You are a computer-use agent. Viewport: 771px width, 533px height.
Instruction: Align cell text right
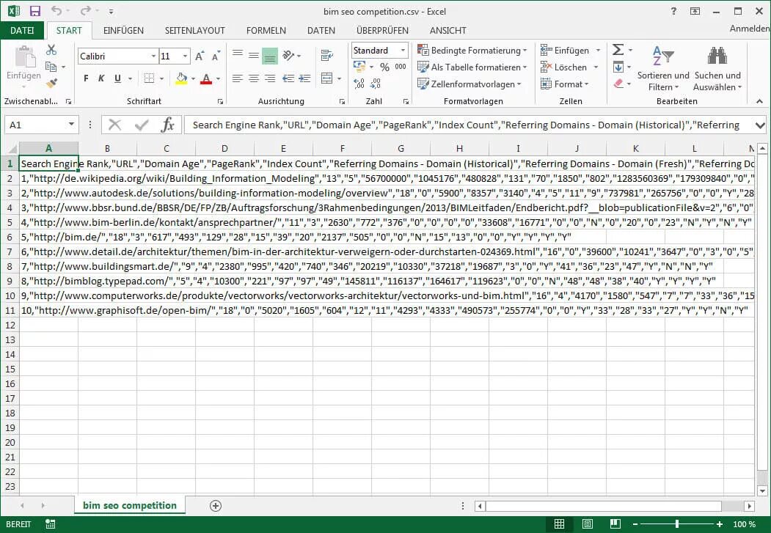coord(270,78)
